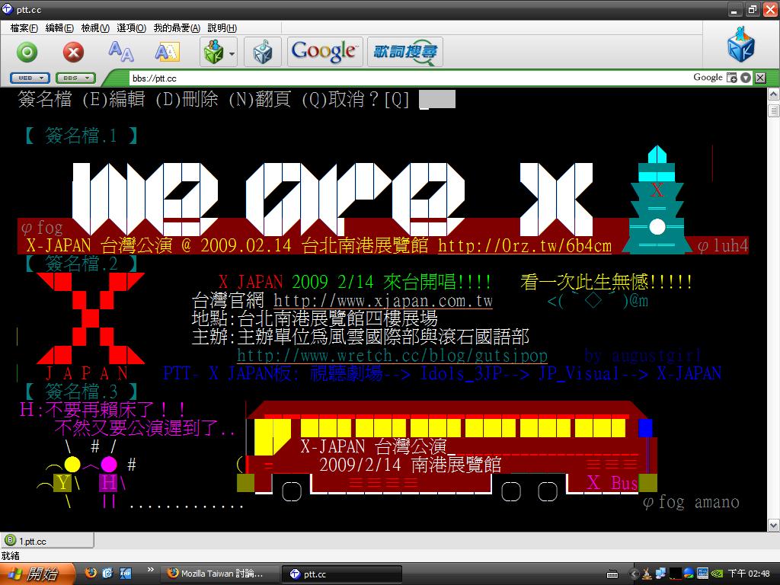Click text 地點:台北南港展覽館四樓展場
780x585 pixels.
click(315, 319)
